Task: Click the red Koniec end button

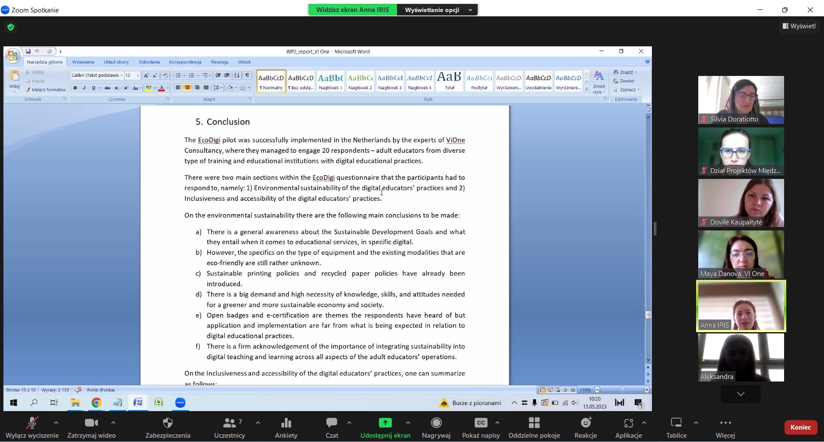Action: point(800,427)
